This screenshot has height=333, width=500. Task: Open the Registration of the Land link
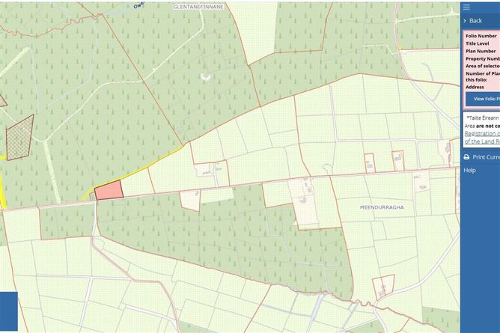pos(482,137)
